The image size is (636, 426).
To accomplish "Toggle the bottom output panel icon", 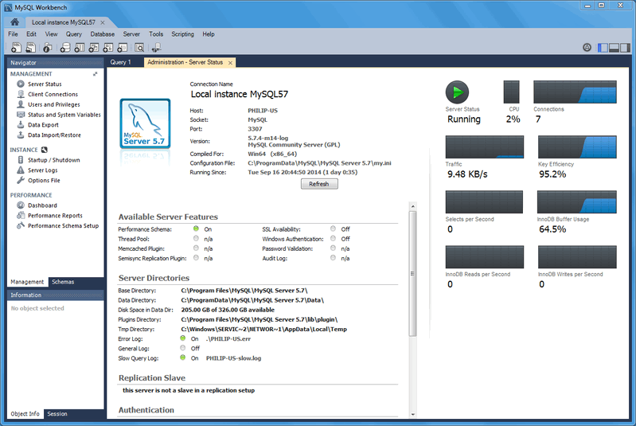I will (x=614, y=48).
